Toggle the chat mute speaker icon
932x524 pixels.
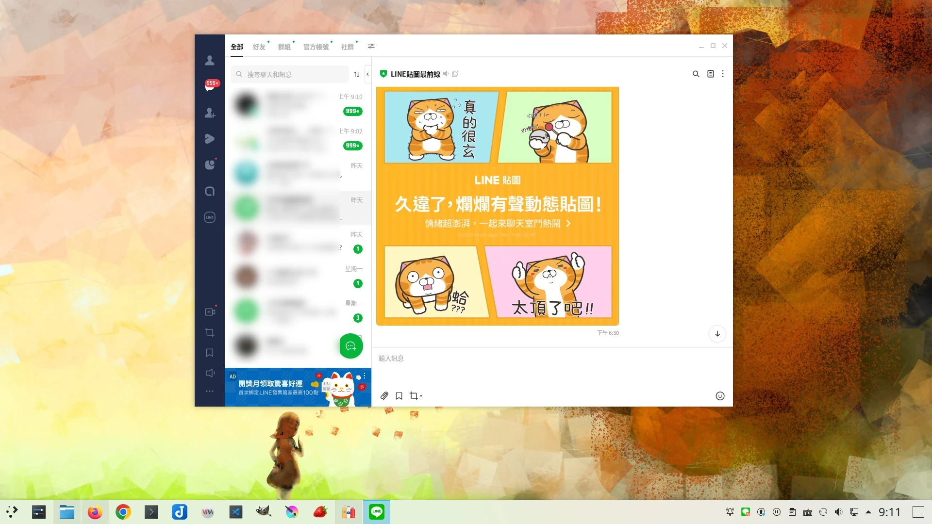[x=446, y=74]
